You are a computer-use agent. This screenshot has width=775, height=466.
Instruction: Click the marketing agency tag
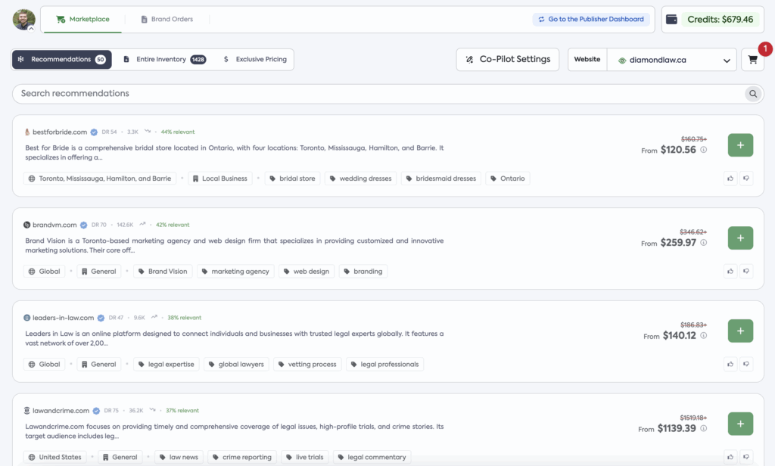pos(235,272)
